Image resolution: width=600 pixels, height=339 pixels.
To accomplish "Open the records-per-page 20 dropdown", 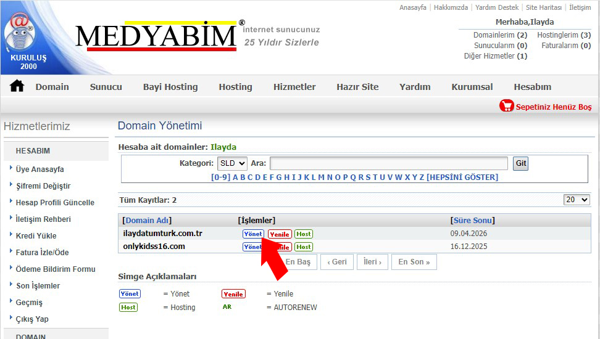I will click(577, 200).
